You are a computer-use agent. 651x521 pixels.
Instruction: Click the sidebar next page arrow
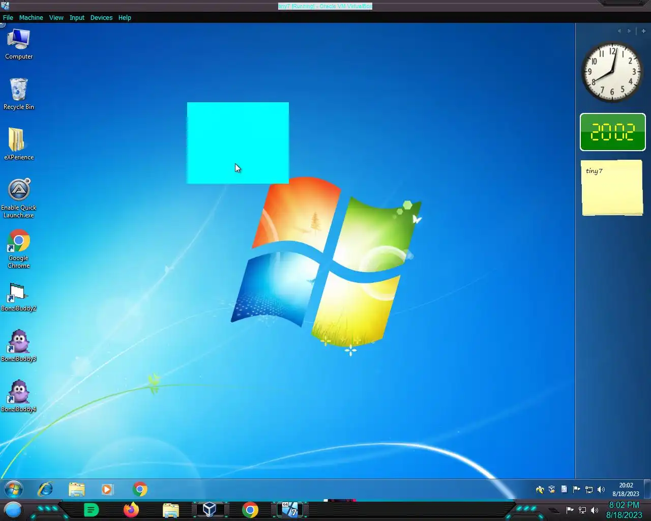[629, 31]
